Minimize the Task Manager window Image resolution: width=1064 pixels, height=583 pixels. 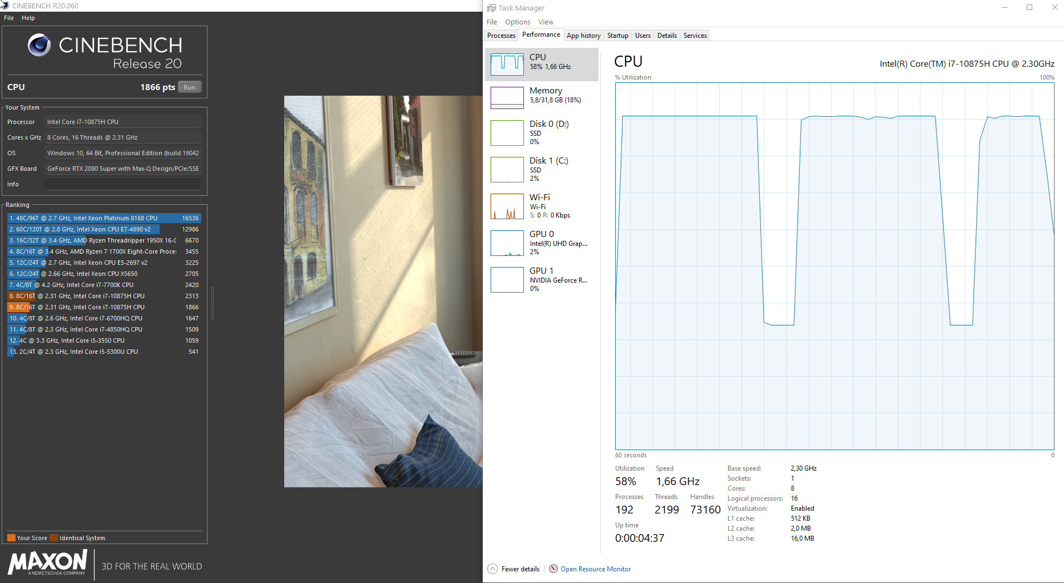click(x=1004, y=7)
